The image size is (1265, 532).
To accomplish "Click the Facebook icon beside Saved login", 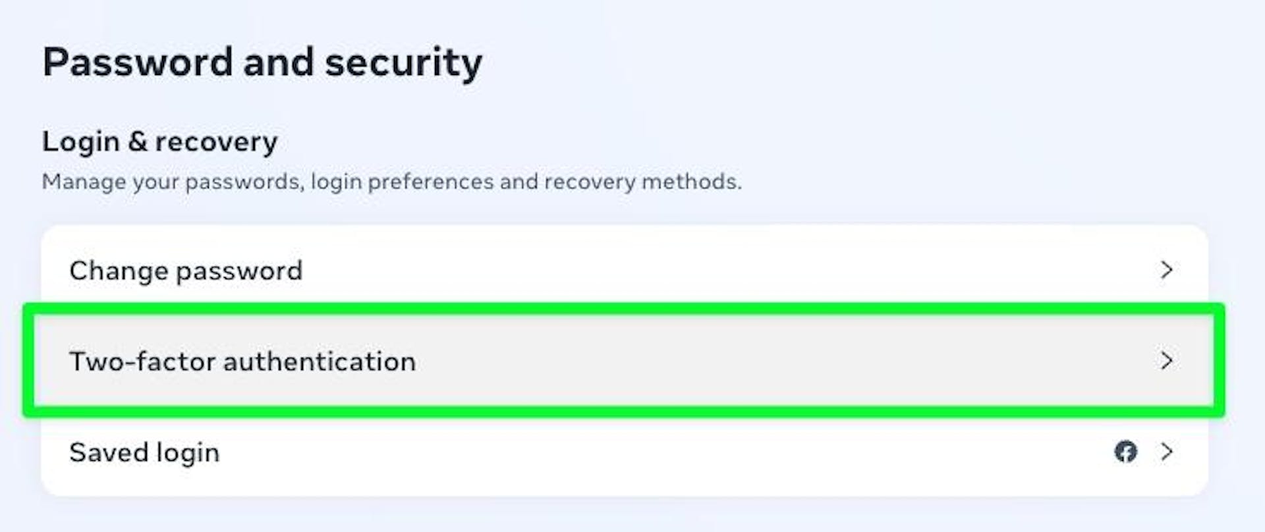I will point(1125,452).
